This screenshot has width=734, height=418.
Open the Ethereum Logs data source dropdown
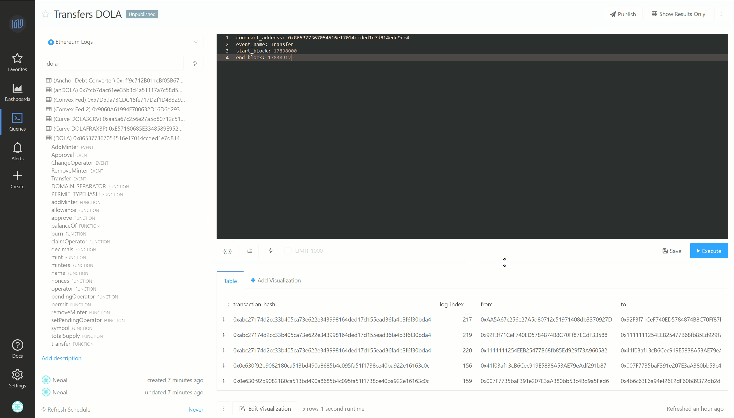tap(122, 42)
